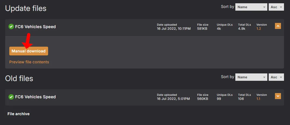Image resolution: width=290 pixels, height=125 pixels.
Task: Click the 4.9k Total DLs count
Action: tap(242, 29)
